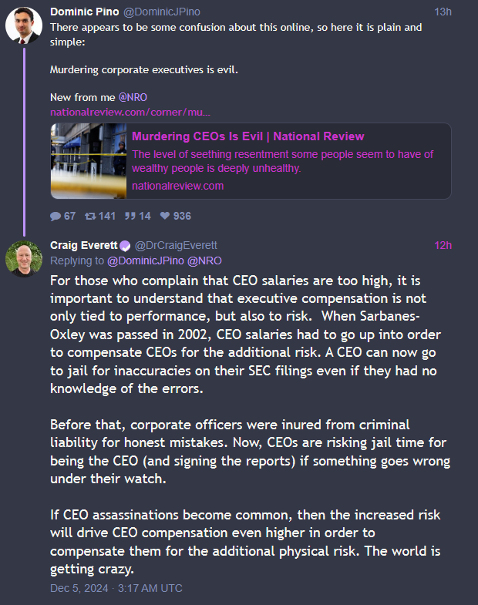The image size is (478, 605).
Task: Open the 13h timestamp permalink
Action: click(x=443, y=12)
